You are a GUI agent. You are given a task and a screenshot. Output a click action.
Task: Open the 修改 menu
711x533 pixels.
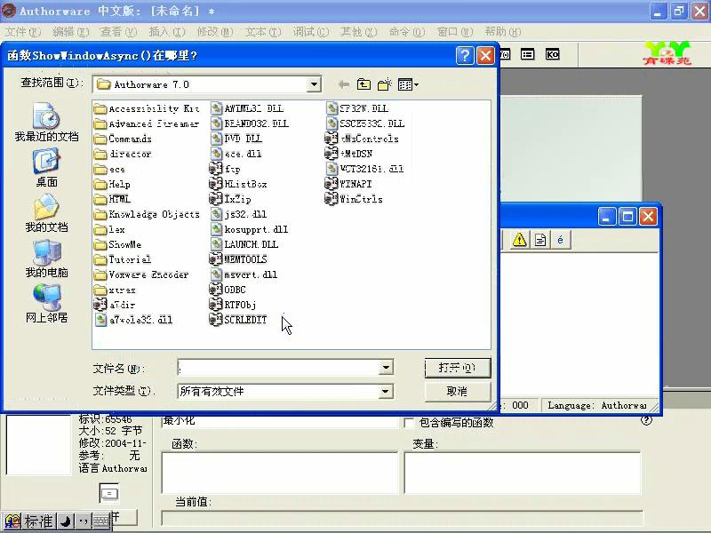tap(215, 32)
